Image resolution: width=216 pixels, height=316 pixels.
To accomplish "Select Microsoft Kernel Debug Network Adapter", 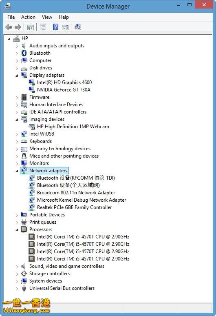I will 82,200.
